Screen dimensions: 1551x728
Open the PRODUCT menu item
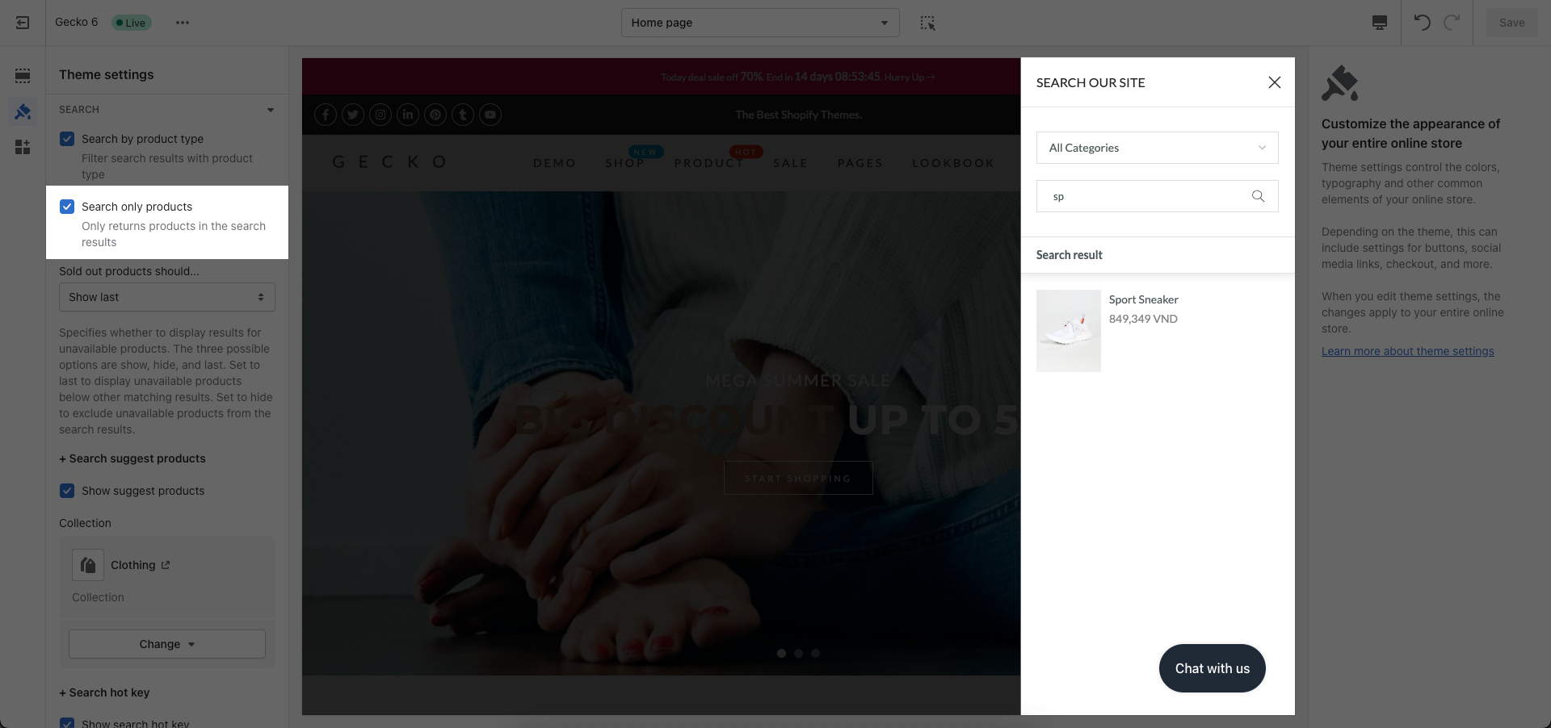(709, 163)
